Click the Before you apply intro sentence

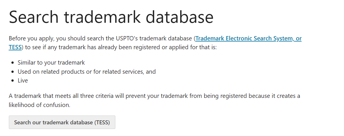click(x=155, y=43)
